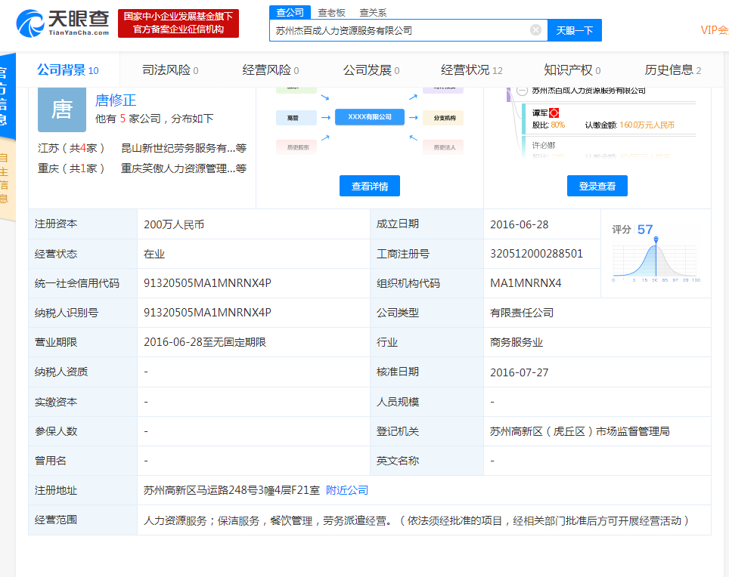The image size is (729, 577).
Task: Click the founding date 2016-06-28
Action: point(520,224)
